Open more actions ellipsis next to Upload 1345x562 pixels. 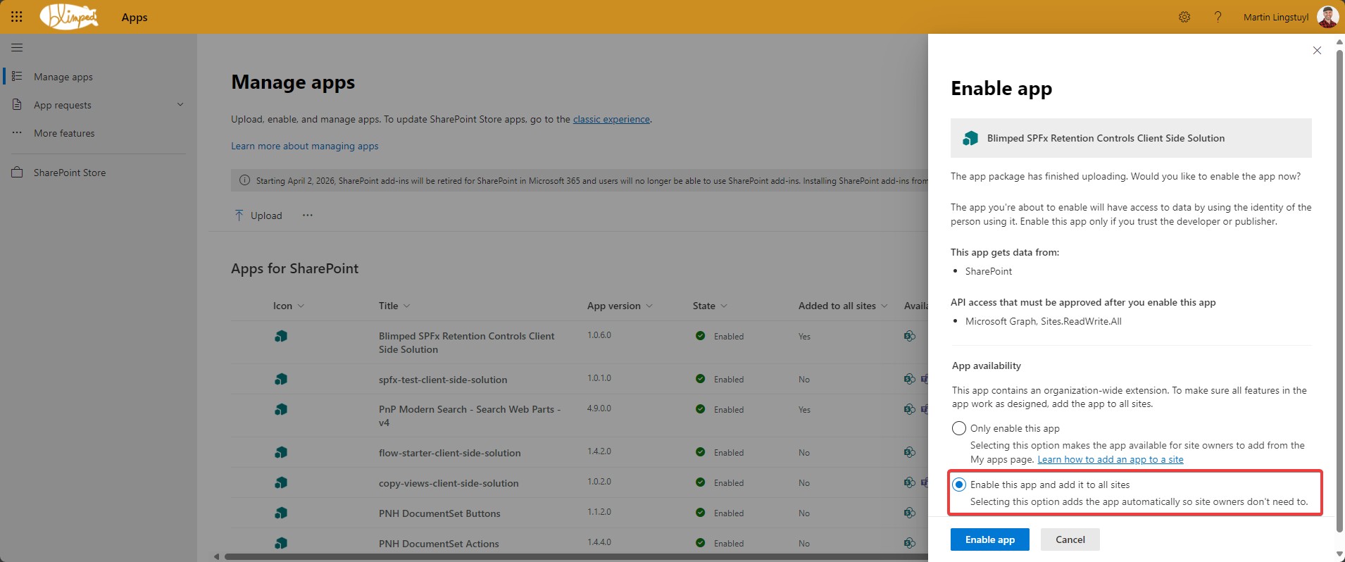pos(308,216)
